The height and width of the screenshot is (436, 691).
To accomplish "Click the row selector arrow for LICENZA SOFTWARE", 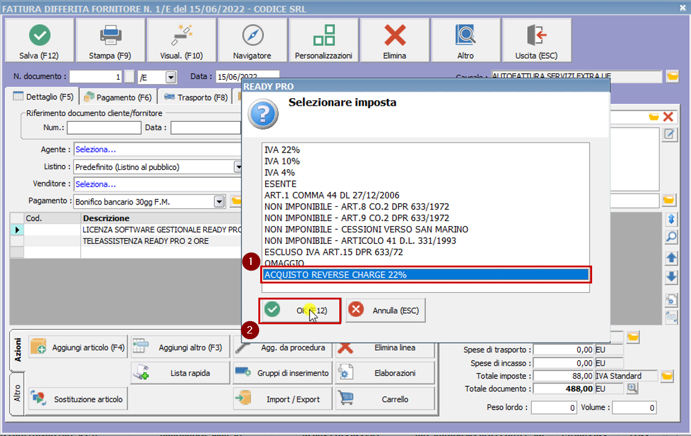I will 17,230.
